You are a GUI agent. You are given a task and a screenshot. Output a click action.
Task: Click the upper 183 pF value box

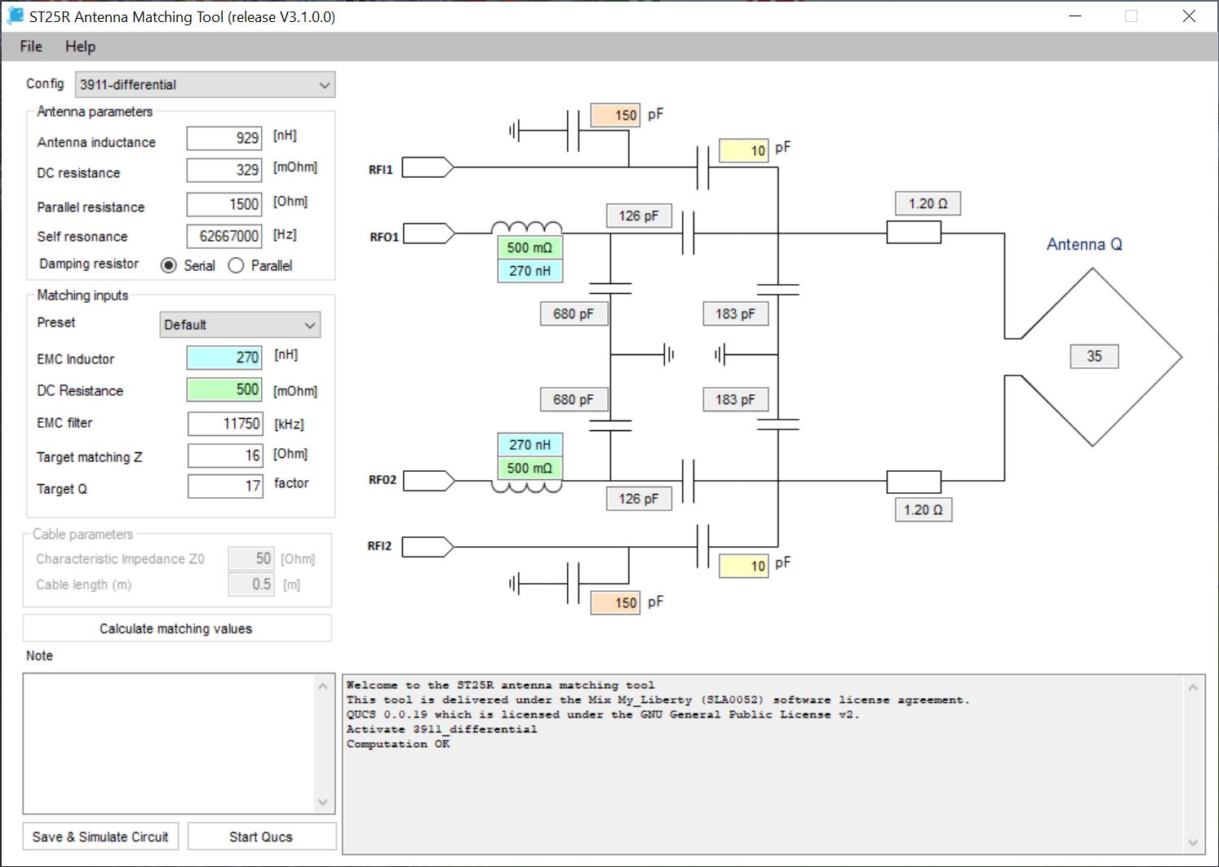pos(736,313)
